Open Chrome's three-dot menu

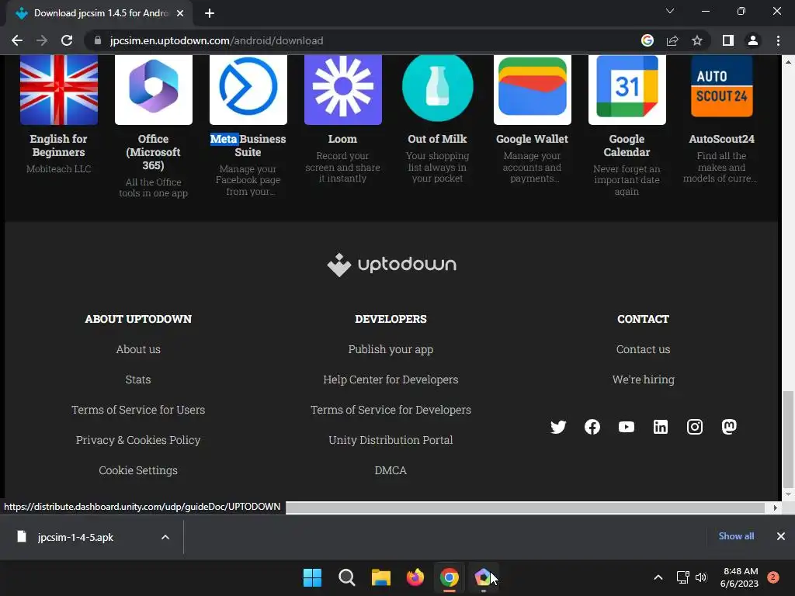click(778, 40)
